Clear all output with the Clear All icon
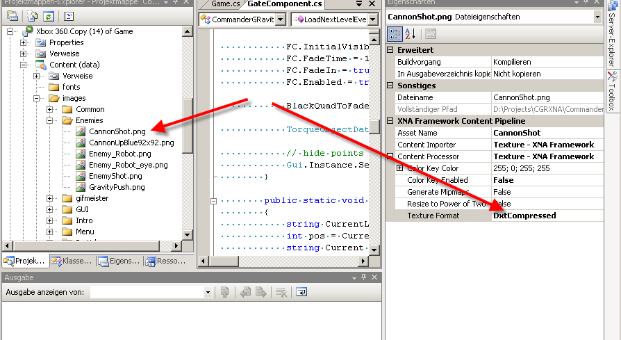 pos(281,293)
